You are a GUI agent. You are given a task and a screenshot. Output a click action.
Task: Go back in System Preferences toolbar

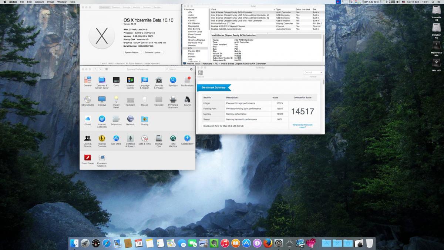pyautogui.click(x=95, y=69)
